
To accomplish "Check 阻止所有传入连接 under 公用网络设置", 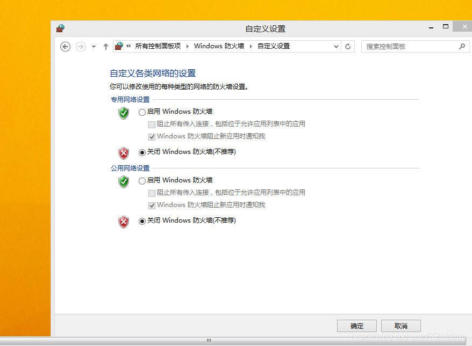I will click(x=152, y=193).
